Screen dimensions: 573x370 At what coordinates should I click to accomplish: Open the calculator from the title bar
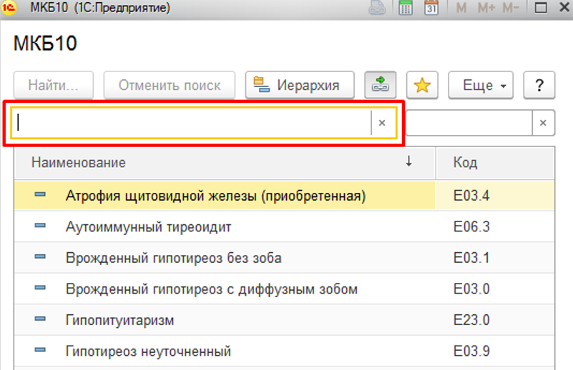406,8
